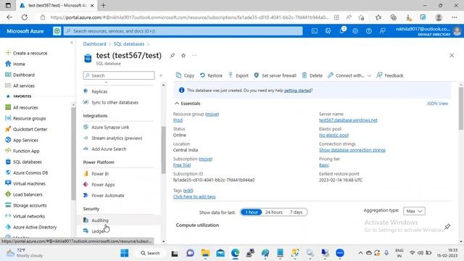The width and height of the screenshot is (464, 261).
Task: Open the Aggregation type Max dropdown
Action: [x=414, y=211]
